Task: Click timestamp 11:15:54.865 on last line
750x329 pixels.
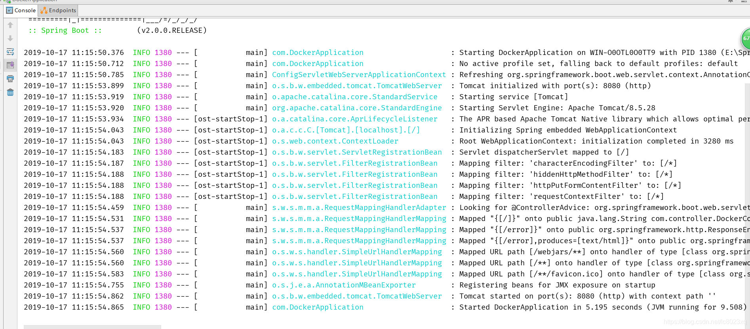Action: [x=74, y=307]
